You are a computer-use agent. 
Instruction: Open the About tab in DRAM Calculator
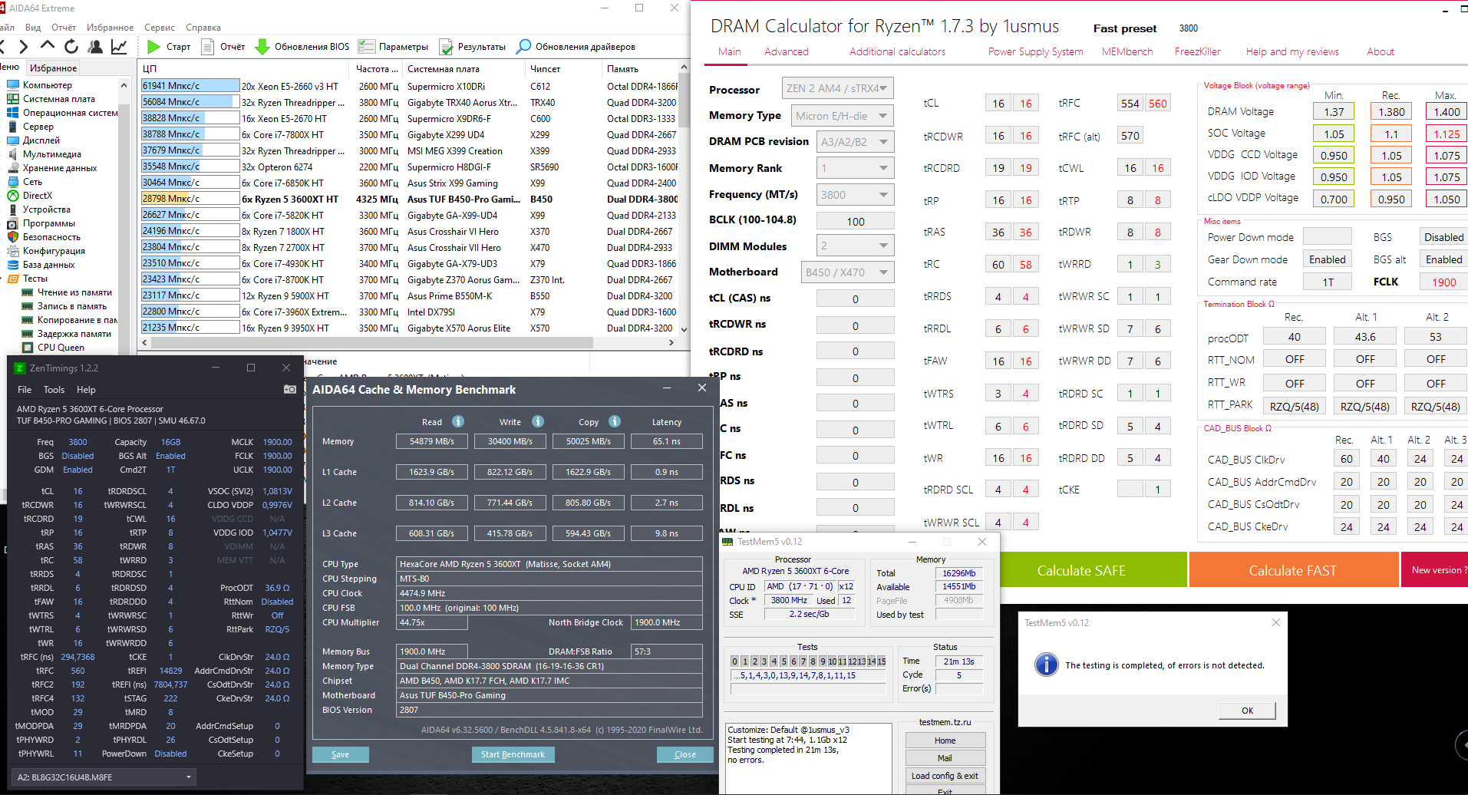[x=1381, y=51]
